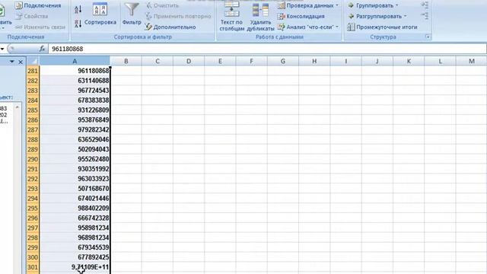Screen dimensions: 487x274
Task: Click cell with value 666742328
Action: pos(75,218)
